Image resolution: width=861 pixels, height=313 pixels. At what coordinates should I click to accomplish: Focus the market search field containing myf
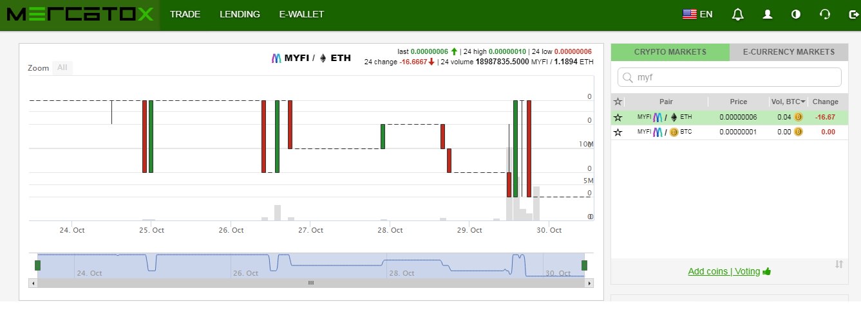729,77
